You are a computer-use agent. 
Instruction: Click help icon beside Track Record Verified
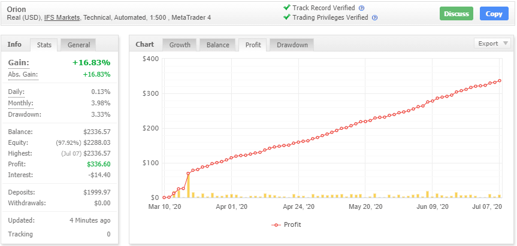coord(361,8)
